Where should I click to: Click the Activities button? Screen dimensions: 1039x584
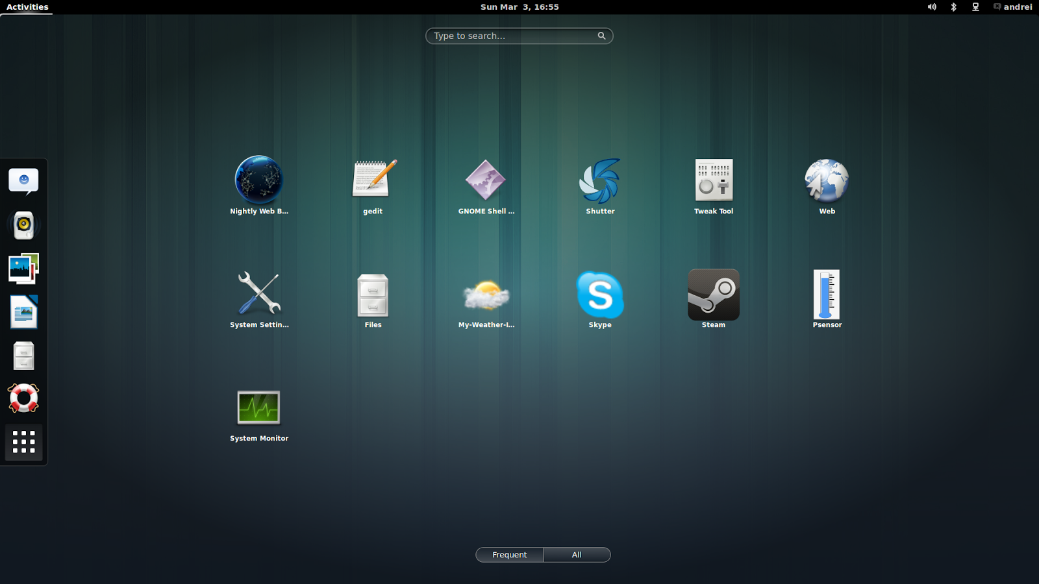[27, 7]
